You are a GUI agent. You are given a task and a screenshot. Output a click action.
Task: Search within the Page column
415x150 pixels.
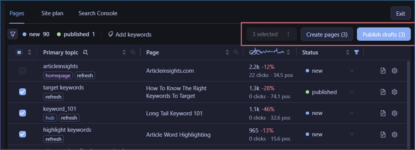click(x=236, y=53)
